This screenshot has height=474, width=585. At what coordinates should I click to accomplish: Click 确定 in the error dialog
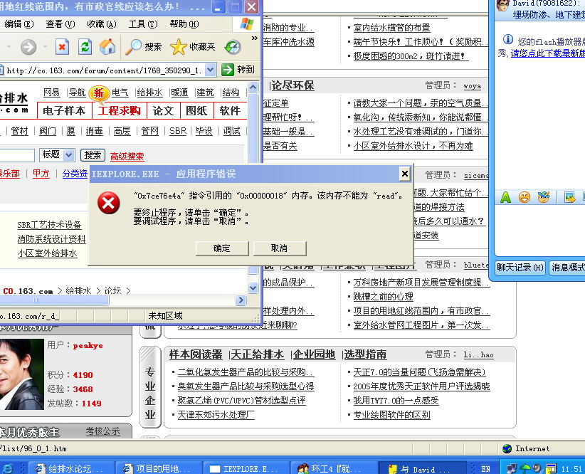[x=221, y=248]
